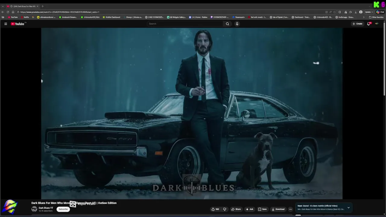Screen dimensions: 386x217
Task: Open Dashboard - Treat bookmark
Action: (301, 17)
